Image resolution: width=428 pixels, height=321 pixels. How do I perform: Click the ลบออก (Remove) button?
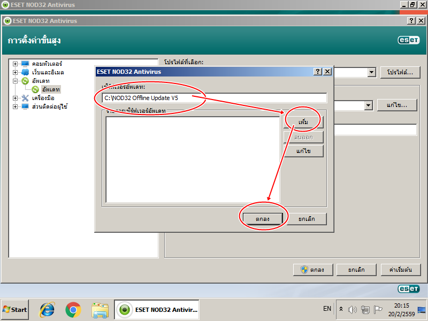click(x=303, y=137)
